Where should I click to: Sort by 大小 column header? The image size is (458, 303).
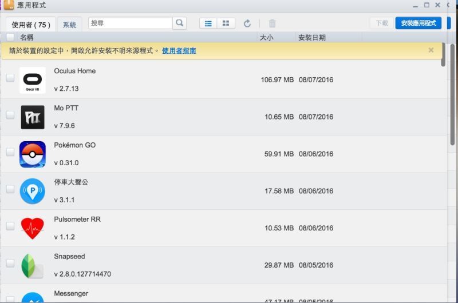coord(266,37)
